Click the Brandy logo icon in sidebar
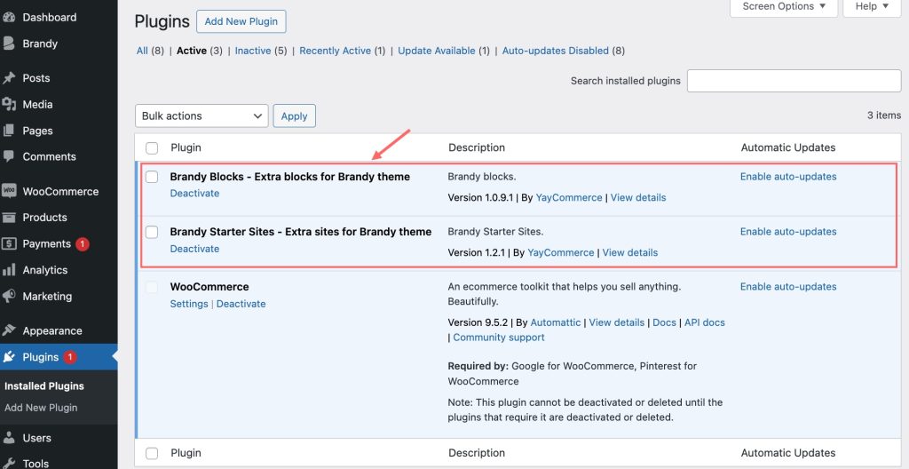 click(x=9, y=44)
